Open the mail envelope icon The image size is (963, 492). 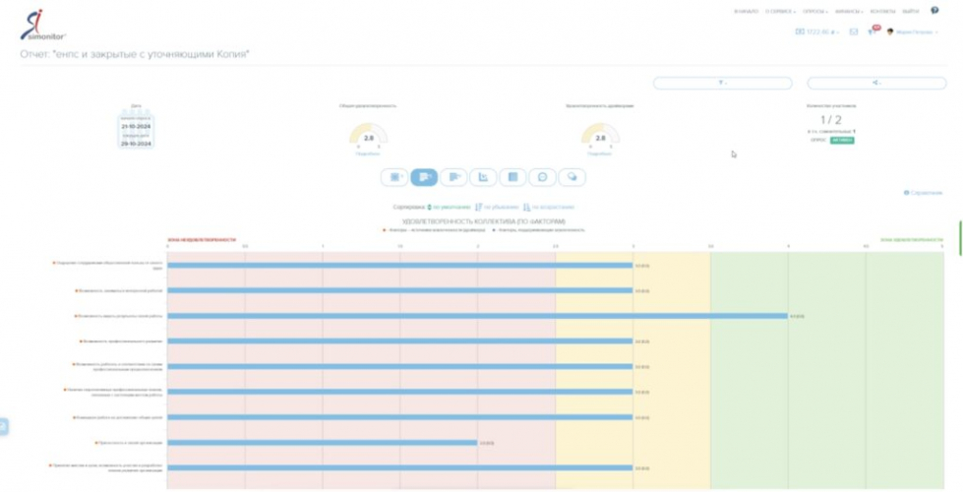854,31
